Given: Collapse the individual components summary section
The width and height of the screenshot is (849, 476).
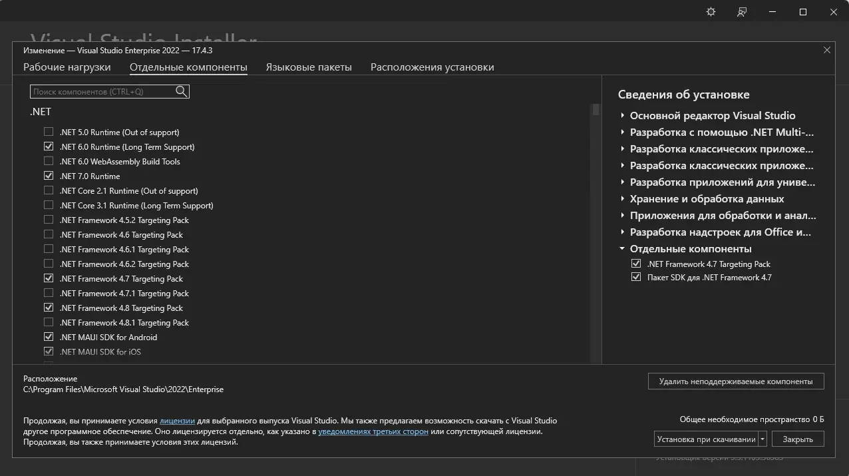Looking at the screenshot, I should click(623, 248).
